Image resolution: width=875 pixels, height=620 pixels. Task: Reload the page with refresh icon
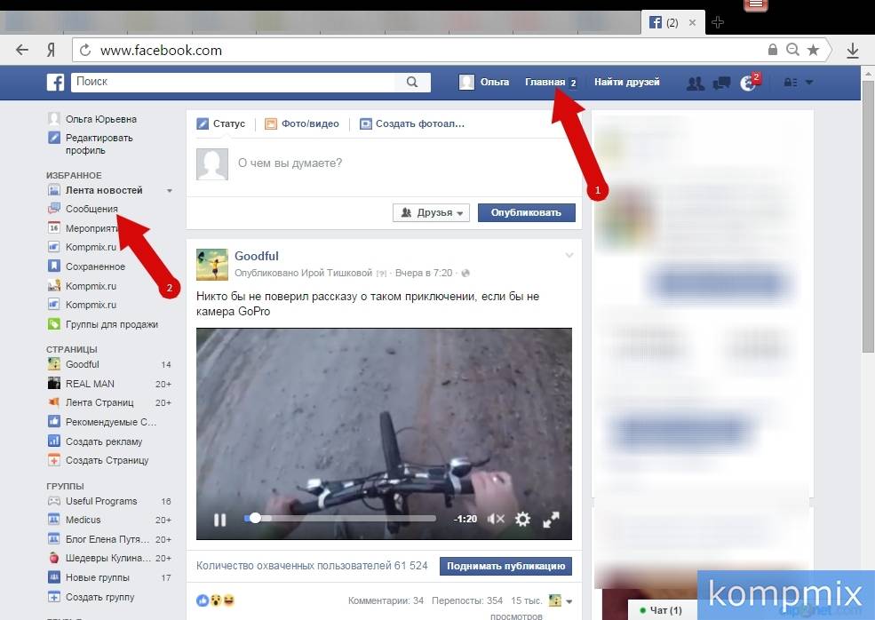pos(84,51)
